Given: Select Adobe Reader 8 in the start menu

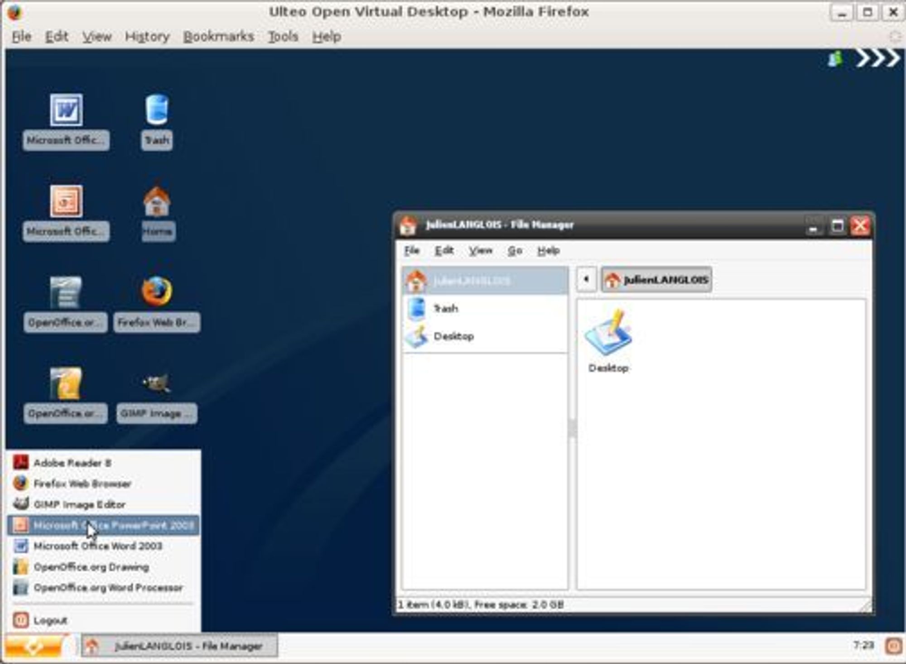Looking at the screenshot, I should click(x=104, y=463).
